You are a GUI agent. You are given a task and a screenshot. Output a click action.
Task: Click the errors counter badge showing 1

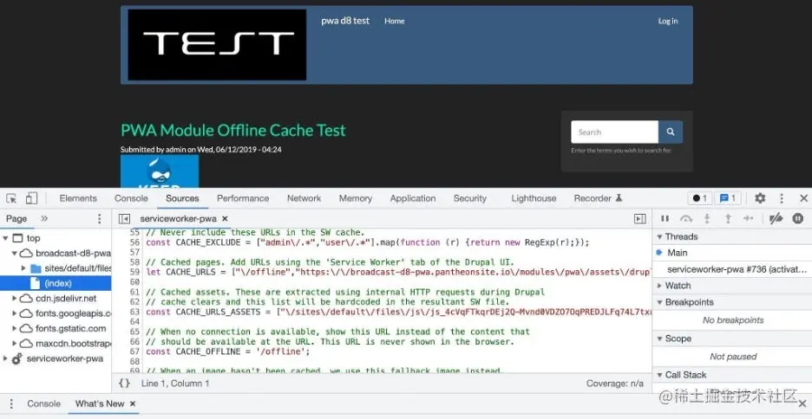click(x=699, y=198)
